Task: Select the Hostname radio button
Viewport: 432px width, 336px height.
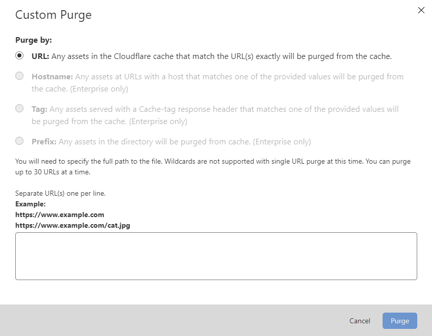Action: (19, 76)
